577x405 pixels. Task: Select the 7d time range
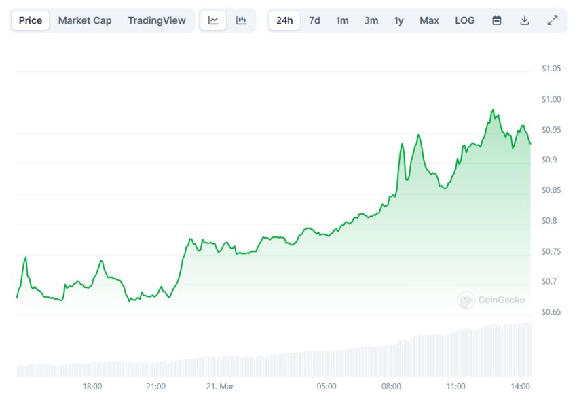click(x=314, y=20)
